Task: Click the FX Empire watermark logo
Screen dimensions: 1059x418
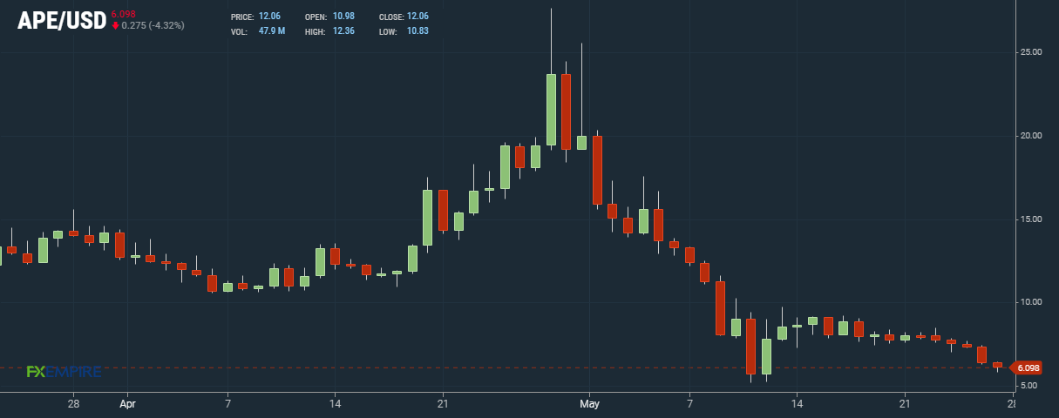Action: click(64, 372)
